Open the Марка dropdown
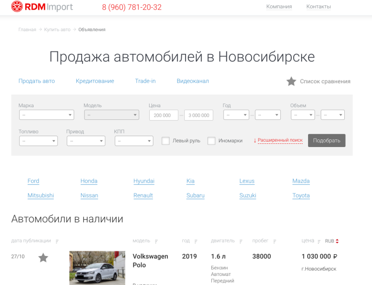 (x=46, y=115)
